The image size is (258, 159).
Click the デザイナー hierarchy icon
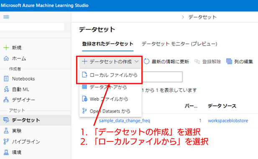[x=6, y=100]
